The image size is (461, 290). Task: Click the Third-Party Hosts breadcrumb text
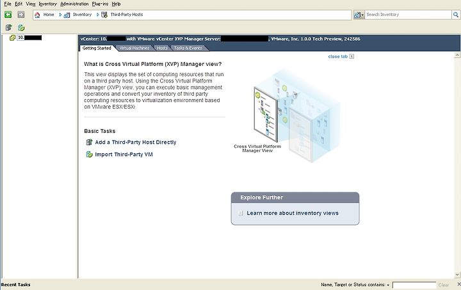[127, 15]
